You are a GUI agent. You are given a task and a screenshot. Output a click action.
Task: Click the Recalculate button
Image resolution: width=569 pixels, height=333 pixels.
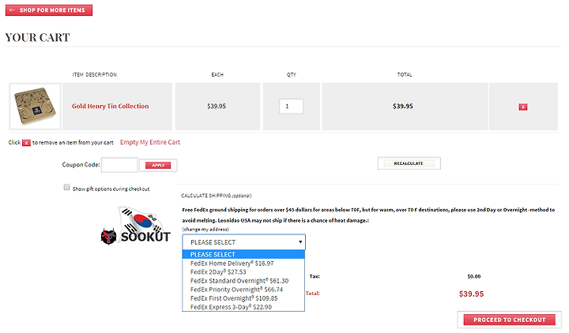coord(409,163)
